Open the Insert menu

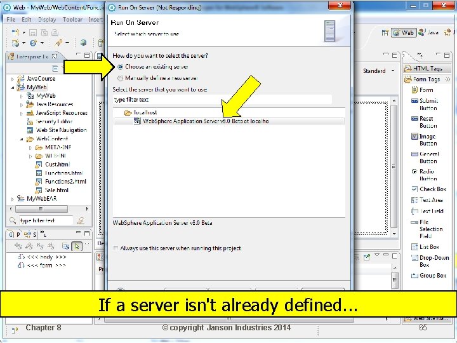point(95,20)
